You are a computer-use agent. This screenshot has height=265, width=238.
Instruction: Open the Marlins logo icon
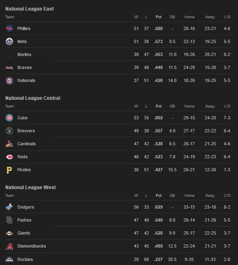[x=9, y=54]
